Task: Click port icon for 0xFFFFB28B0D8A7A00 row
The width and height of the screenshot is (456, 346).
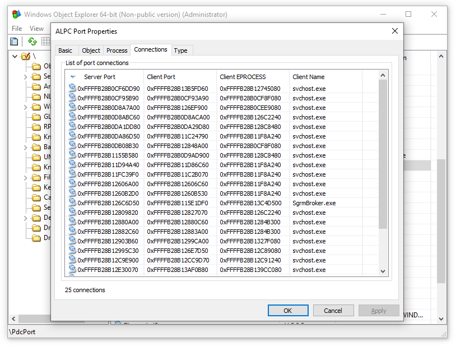Action: click(72, 107)
